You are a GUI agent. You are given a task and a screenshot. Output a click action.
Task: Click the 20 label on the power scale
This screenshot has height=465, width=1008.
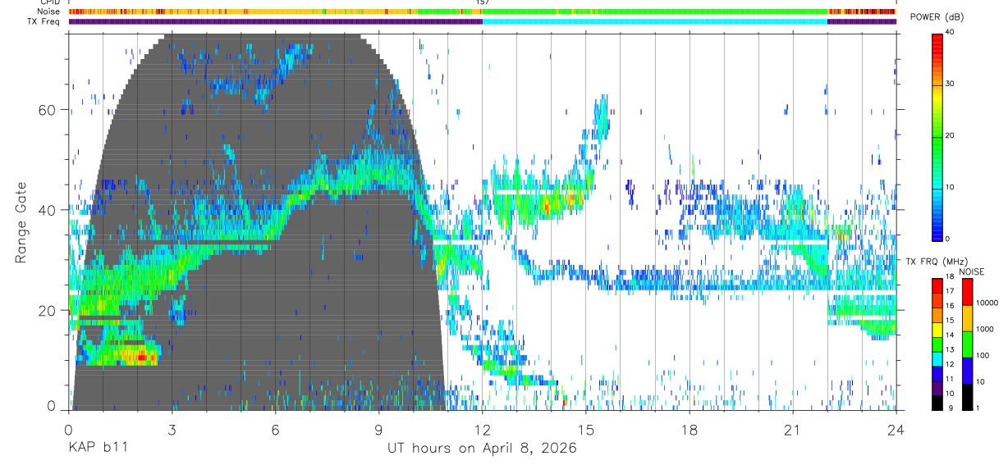coord(951,136)
